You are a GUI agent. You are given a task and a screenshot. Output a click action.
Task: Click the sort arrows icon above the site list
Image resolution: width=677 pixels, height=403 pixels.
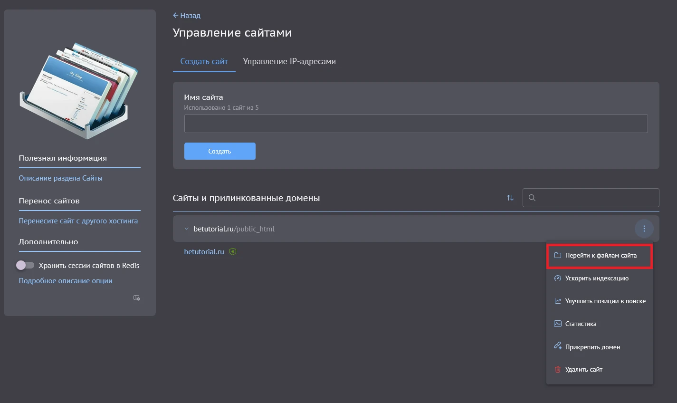click(x=510, y=198)
